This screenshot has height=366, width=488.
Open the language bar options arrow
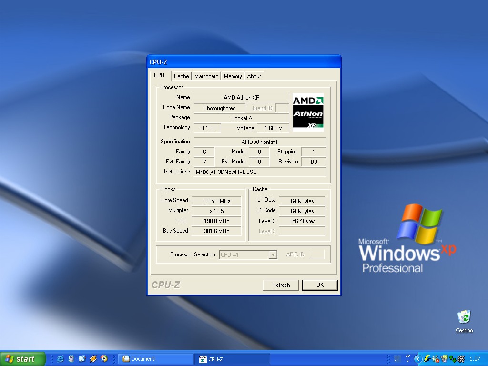pyautogui.click(x=408, y=362)
